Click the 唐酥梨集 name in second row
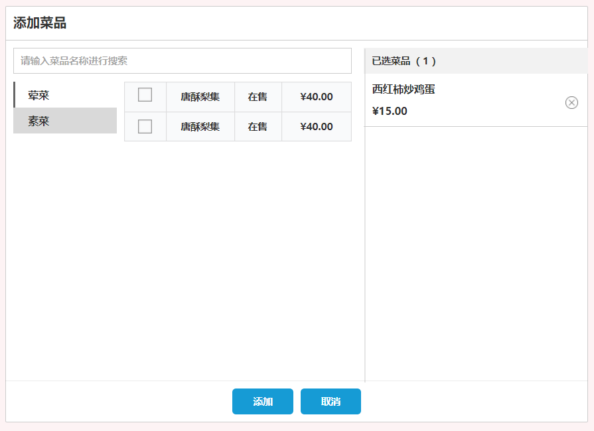594x431 pixels. 200,127
